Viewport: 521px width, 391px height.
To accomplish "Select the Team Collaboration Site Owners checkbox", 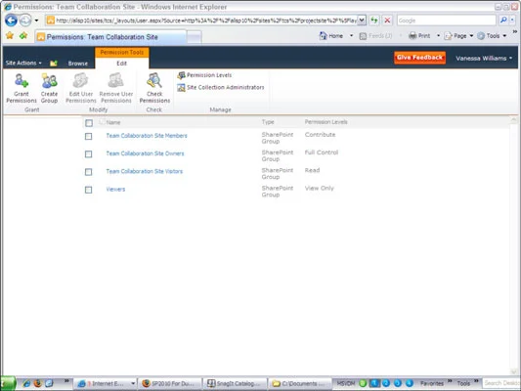I will point(88,154).
